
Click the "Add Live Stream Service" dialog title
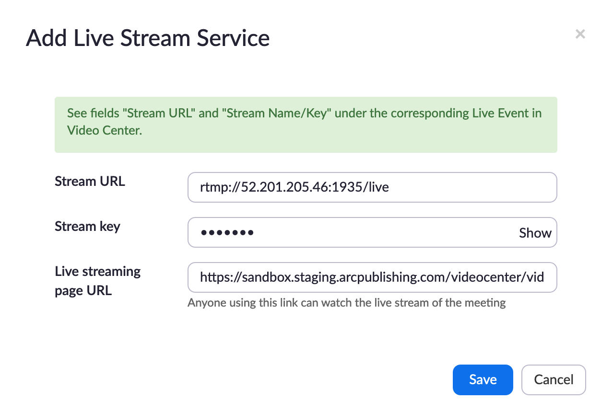148,38
